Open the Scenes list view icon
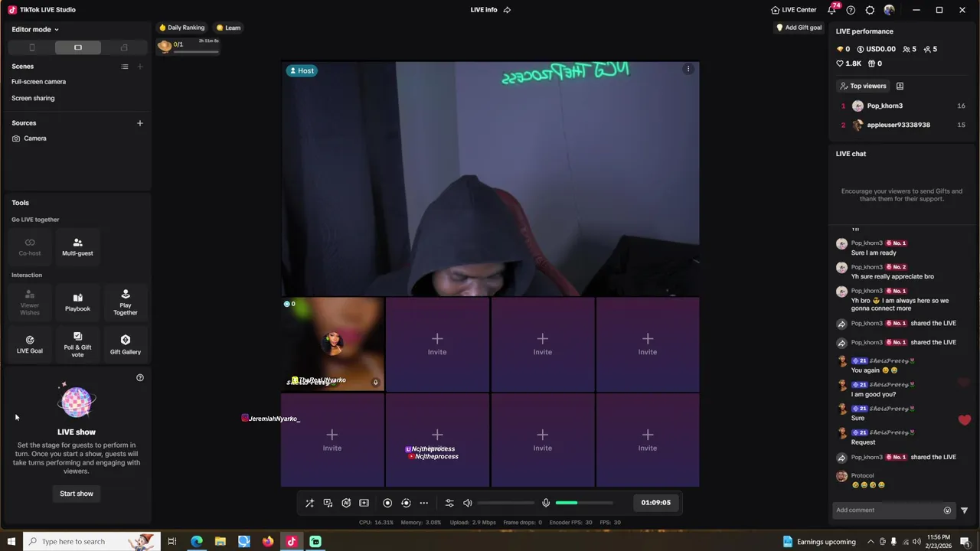The image size is (980, 551). (125, 67)
